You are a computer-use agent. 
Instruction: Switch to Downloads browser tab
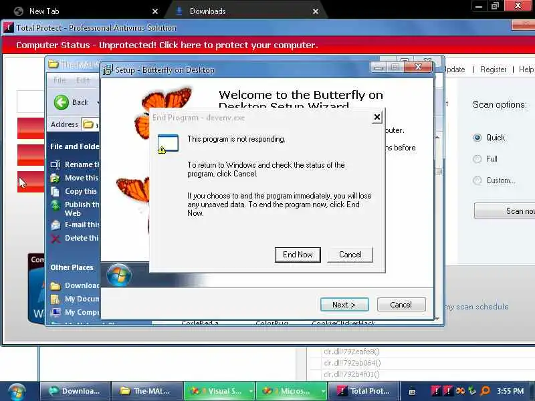point(244,11)
